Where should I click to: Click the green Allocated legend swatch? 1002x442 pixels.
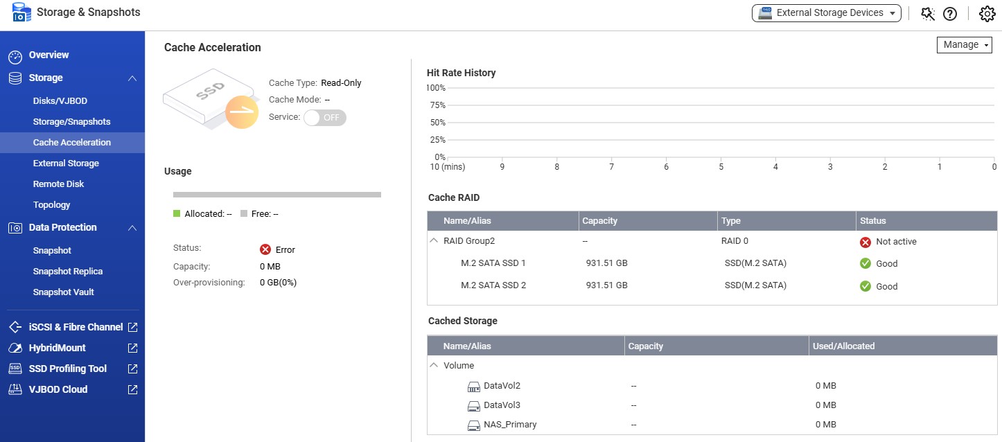[177, 214]
